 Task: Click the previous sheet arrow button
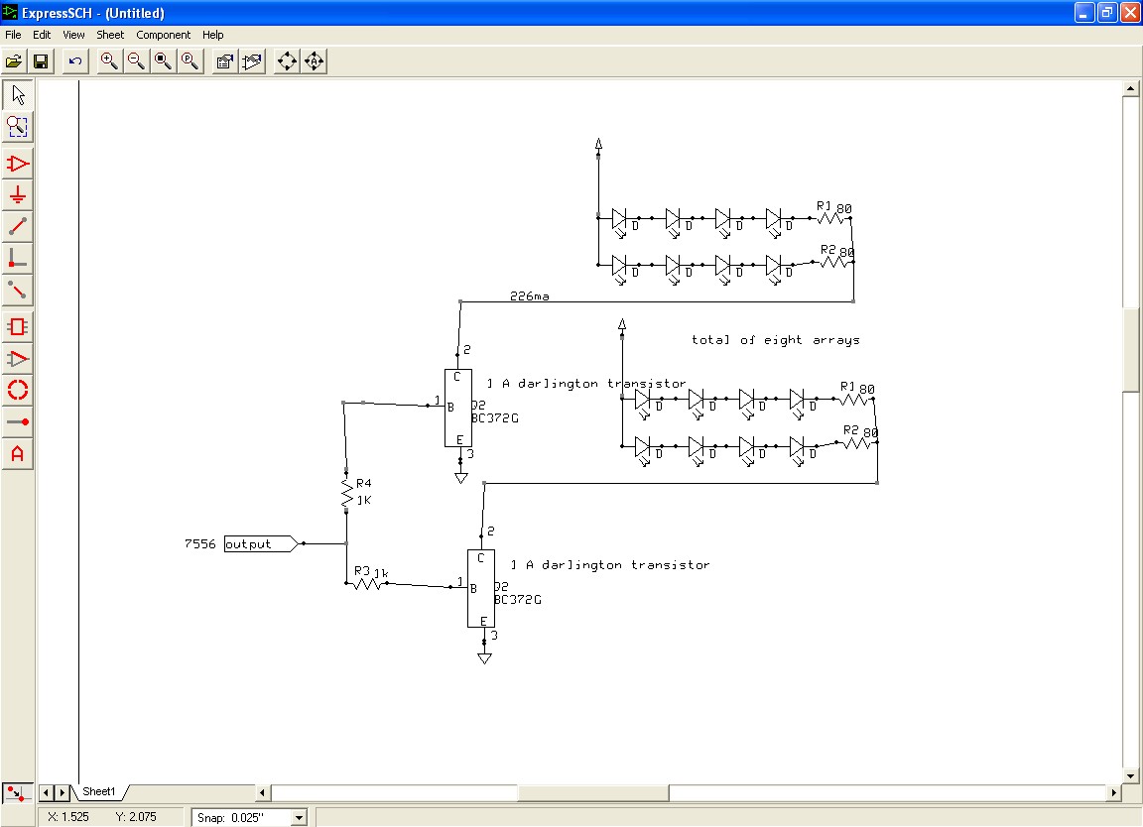coord(46,792)
